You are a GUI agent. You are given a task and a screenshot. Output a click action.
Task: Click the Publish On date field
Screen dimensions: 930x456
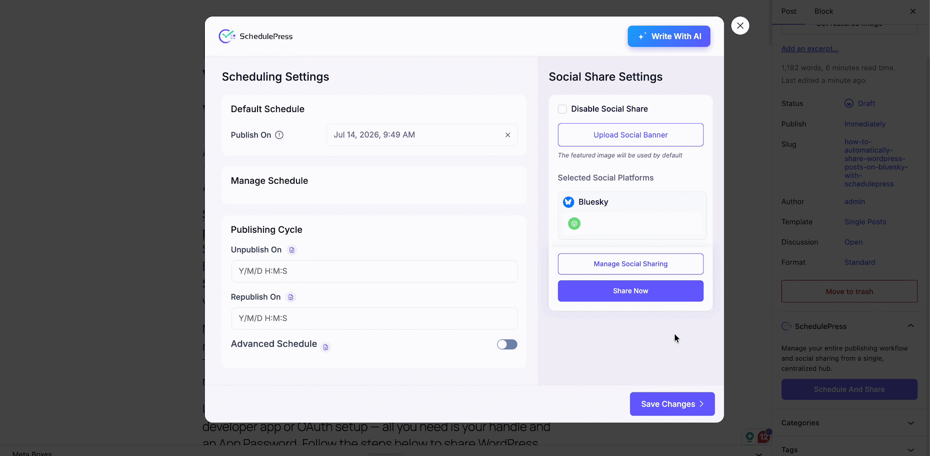point(422,135)
